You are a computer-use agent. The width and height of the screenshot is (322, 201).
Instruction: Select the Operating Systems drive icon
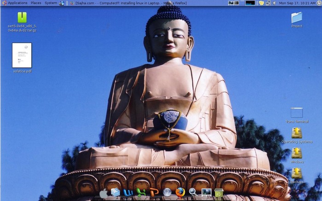pos(297,133)
